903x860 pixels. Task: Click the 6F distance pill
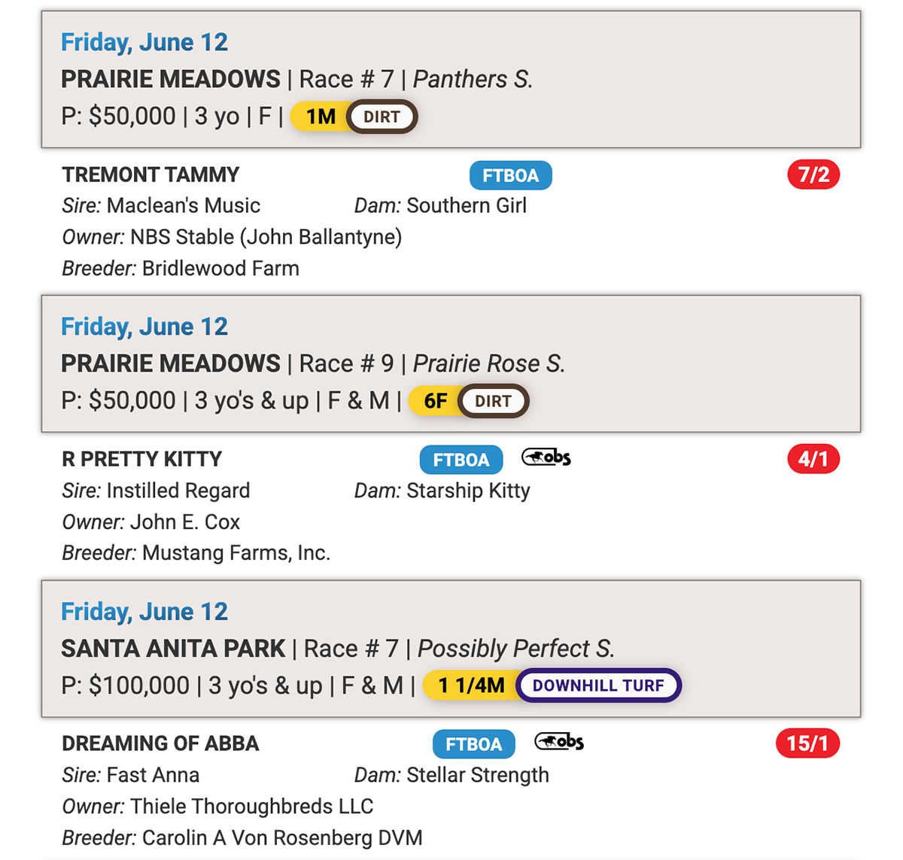(x=434, y=401)
